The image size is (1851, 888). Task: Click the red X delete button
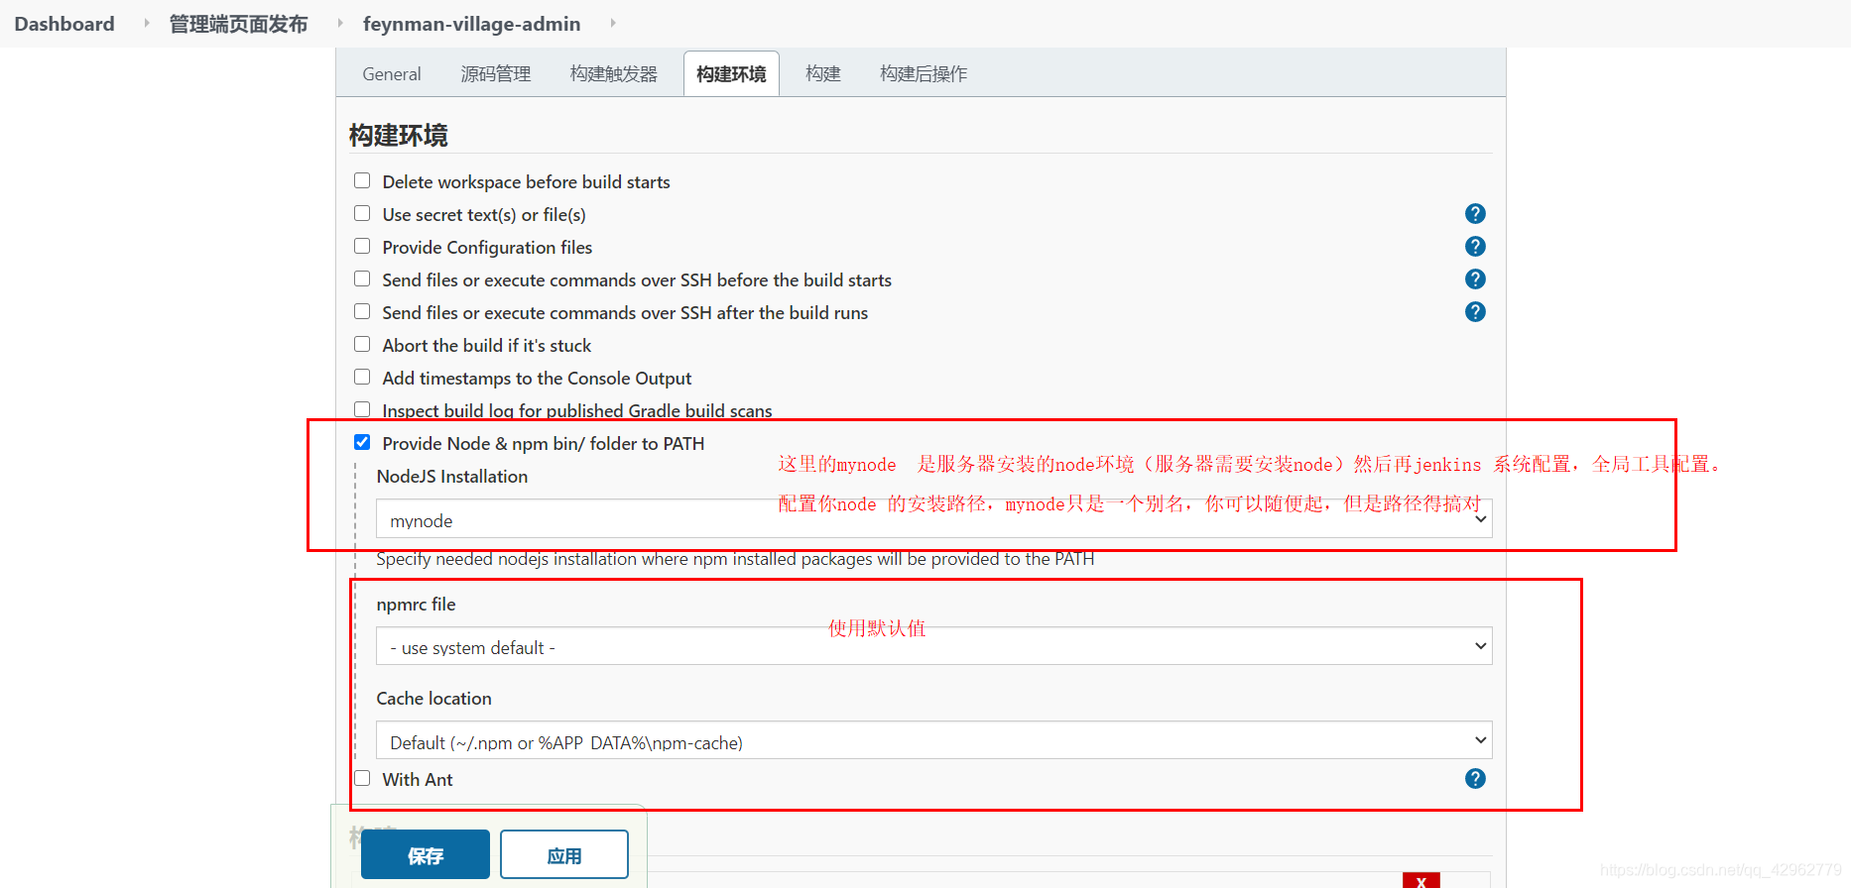coord(1420,881)
